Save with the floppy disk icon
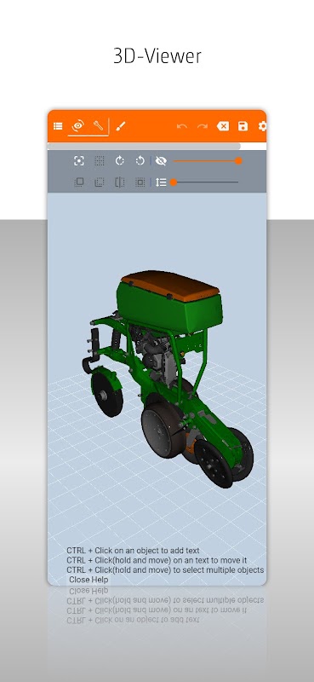 [243, 126]
